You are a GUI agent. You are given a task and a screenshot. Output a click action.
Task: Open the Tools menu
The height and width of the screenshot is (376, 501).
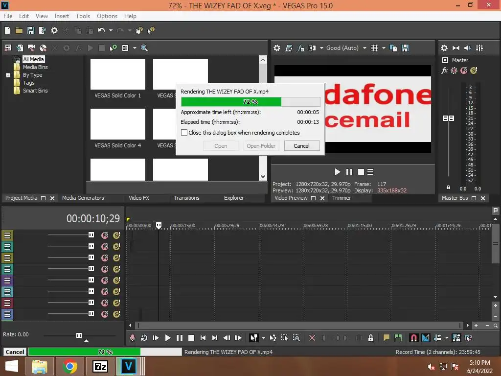click(x=83, y=16)
